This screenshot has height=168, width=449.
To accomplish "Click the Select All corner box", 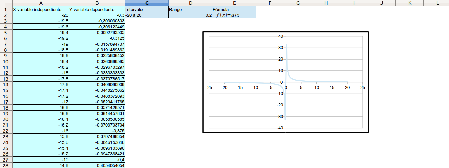I will tap(6, 3).
